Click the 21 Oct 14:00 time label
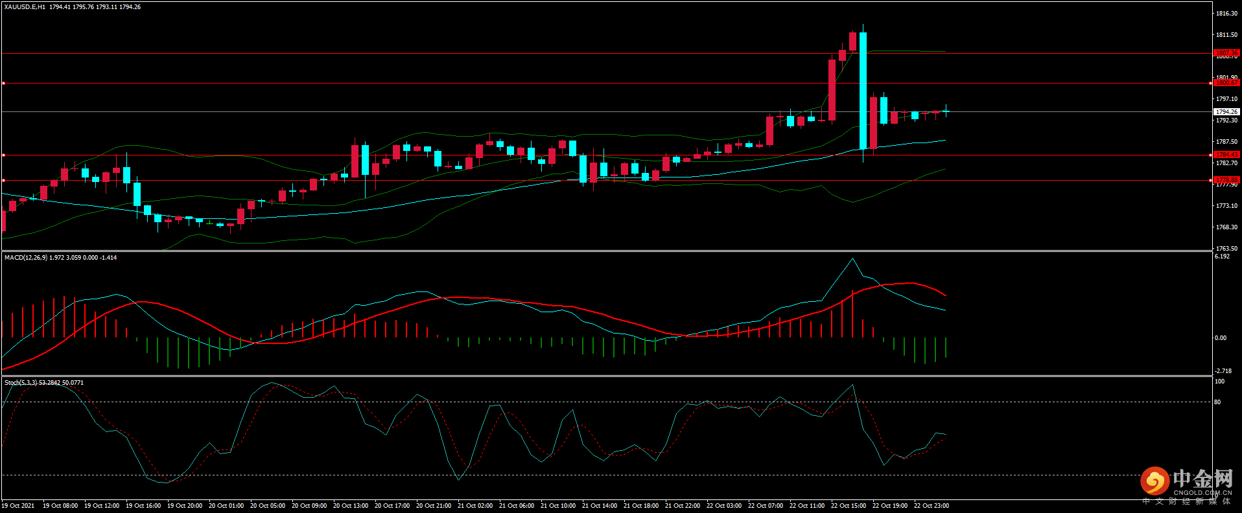This screenshot has width=1242, height=513. click(600, 505)
